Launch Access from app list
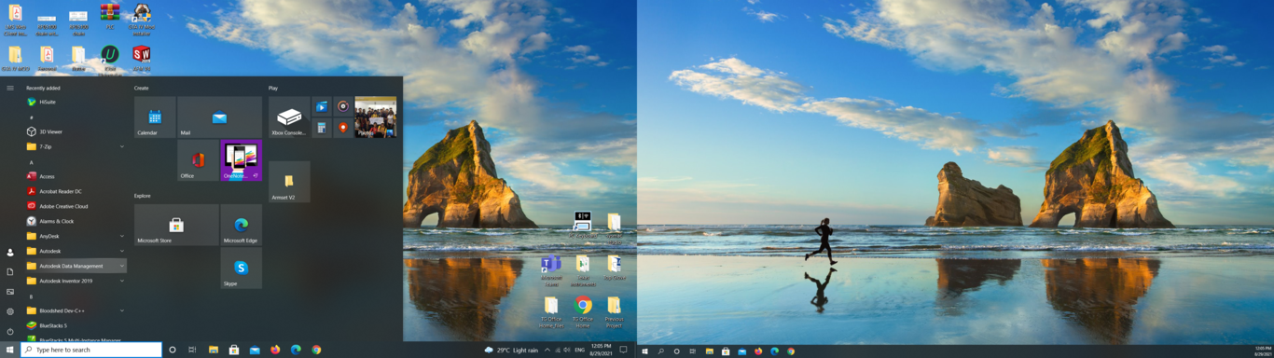1274x358 pixels. tap(75, 176)
